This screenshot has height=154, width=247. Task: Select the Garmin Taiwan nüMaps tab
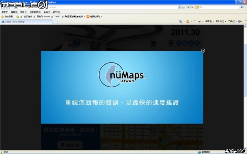point(27,22)
